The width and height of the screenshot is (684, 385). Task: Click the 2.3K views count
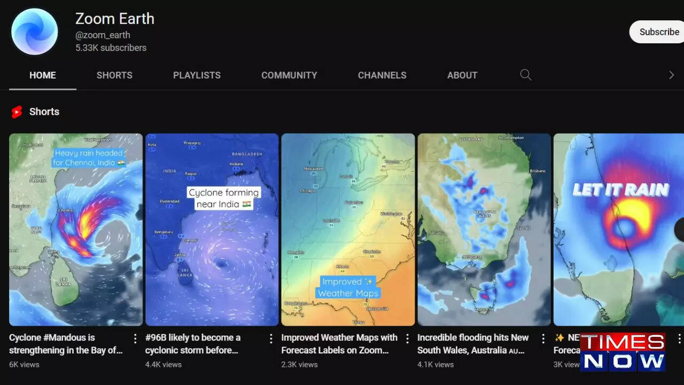[300, 365]
